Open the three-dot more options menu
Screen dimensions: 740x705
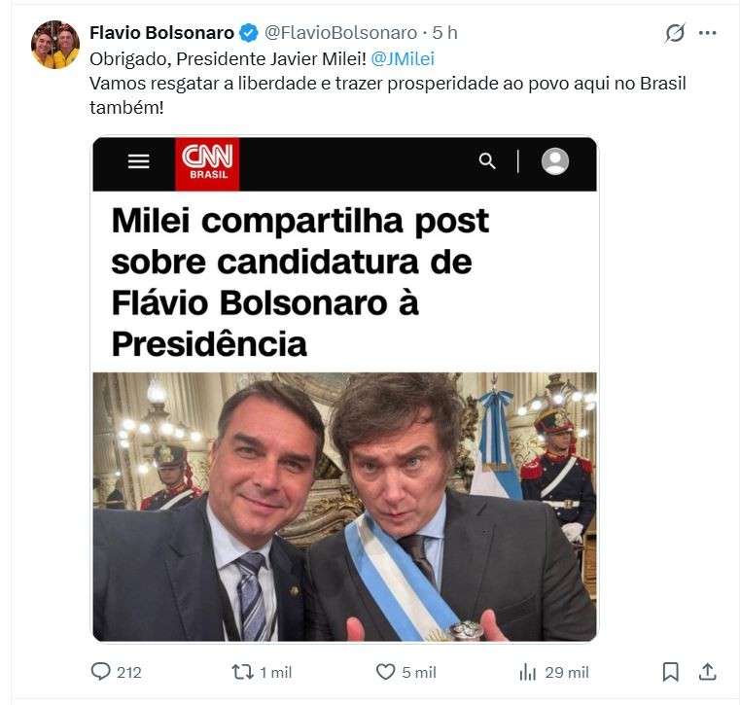(708, 33)
